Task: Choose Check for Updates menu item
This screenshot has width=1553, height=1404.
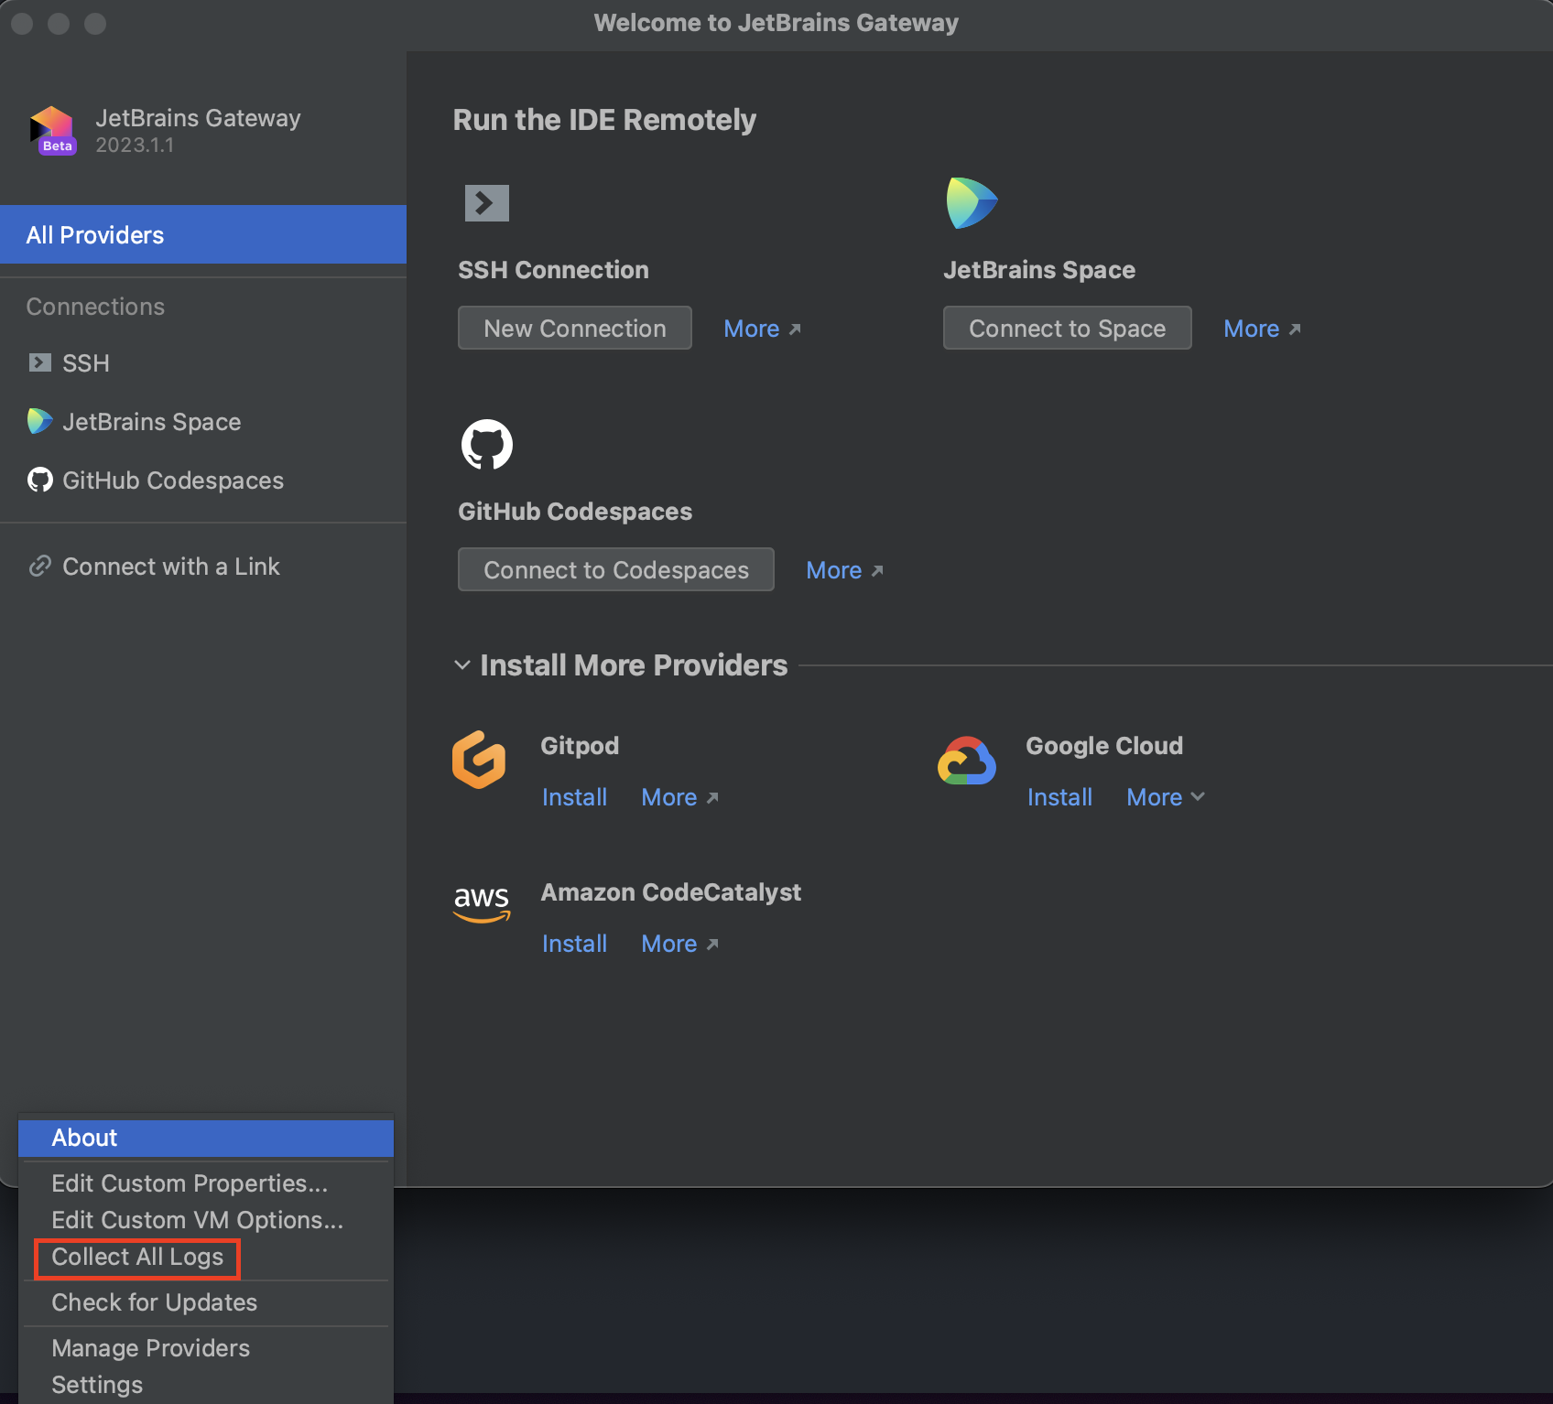Action: pos(206,1302)
